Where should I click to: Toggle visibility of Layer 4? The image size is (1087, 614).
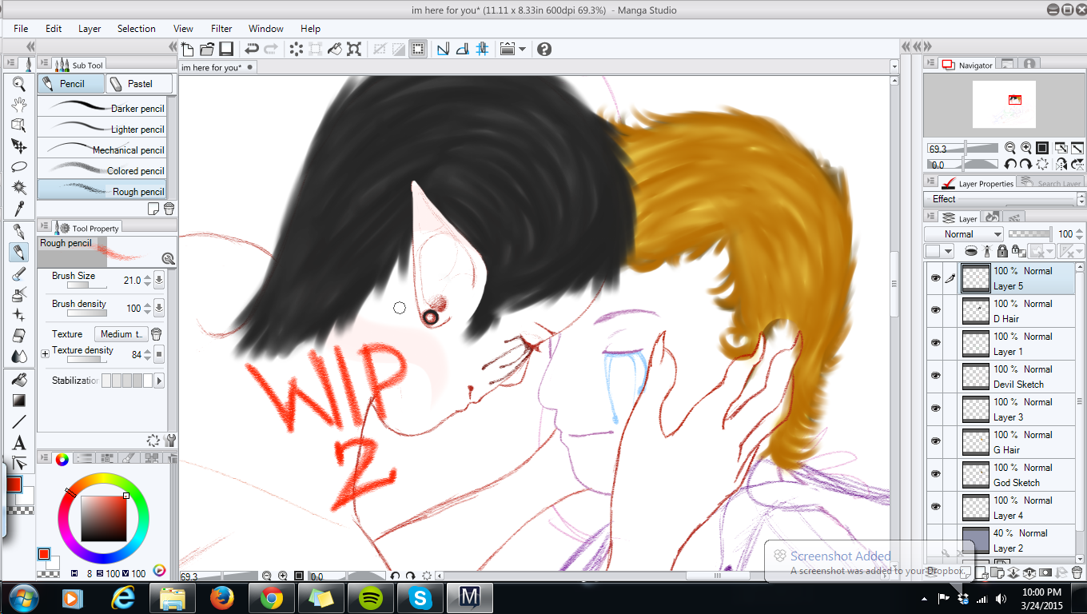point(935,508)
